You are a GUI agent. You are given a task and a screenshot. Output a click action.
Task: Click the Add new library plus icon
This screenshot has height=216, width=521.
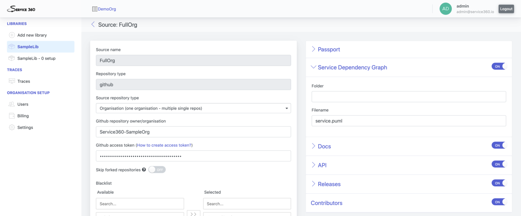pyautogui.click(x=12, y=35)
